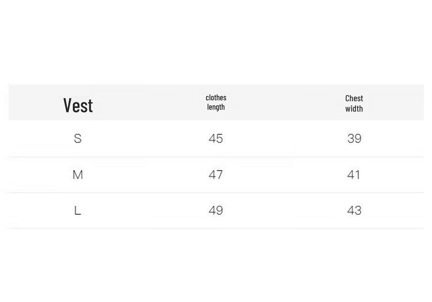Select the clothes length column header
Image resolution: width=432 pixels, height=302 pixels.
[216, 102]
